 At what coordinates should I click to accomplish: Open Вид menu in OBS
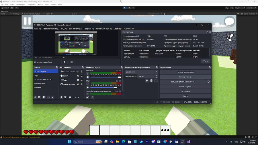click(64, 29)
